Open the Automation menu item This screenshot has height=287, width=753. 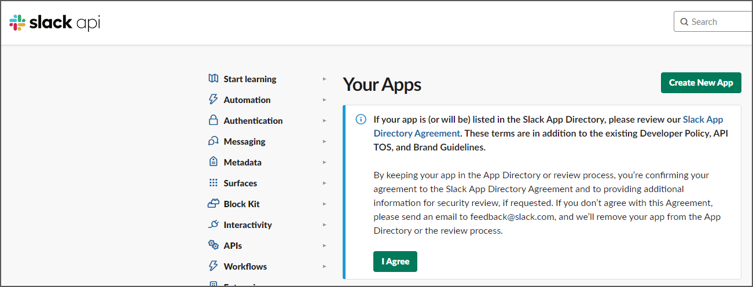tap(247, 100)
